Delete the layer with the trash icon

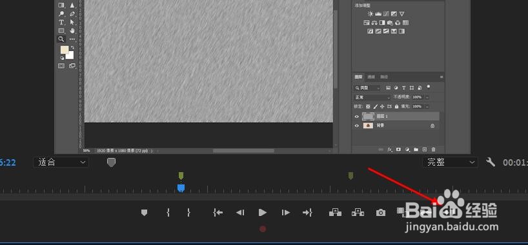pos(433,149)
